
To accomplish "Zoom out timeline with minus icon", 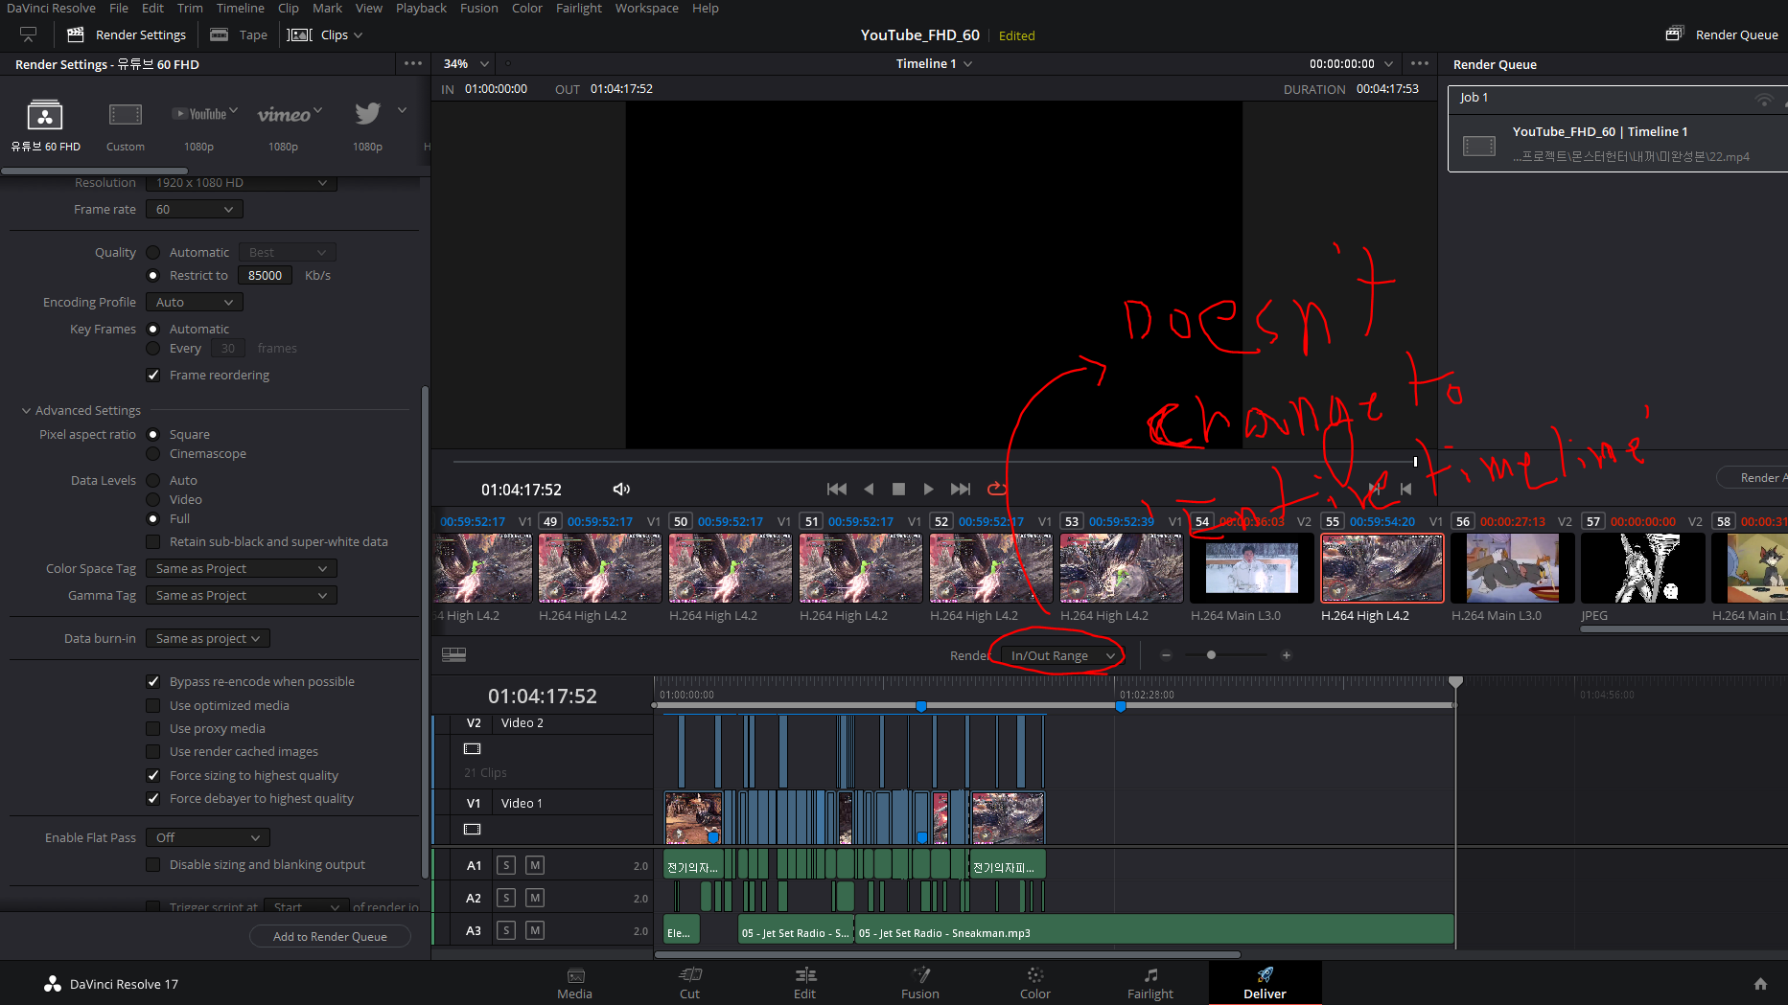I will (x=1166, y=655).
